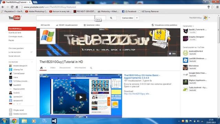Open Gestisci iscrizioni icon
Image resolution: width=220 pixels, height=124 pixels.
coord(11,114)
